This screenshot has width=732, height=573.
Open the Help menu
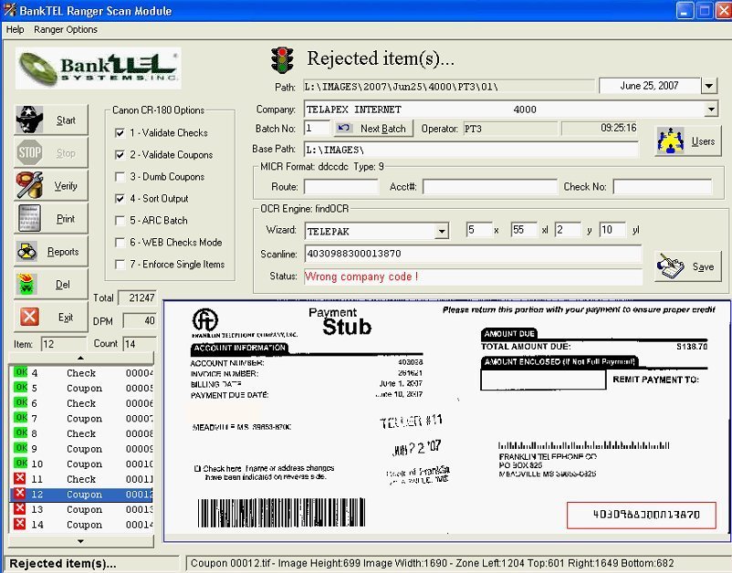(x=15, y=29)
